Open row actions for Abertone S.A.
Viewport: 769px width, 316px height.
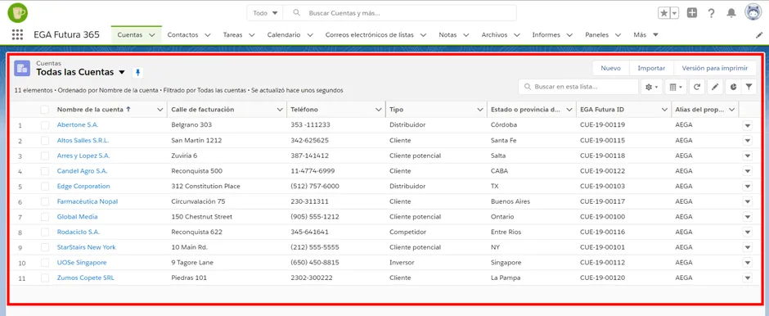coord(747,125)
